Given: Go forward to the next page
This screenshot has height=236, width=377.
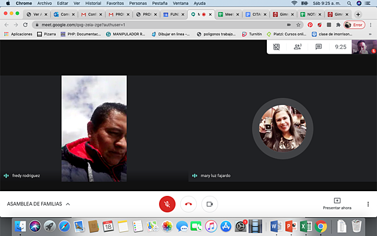Looking at the screenshot, I should (x=16, y=25).
